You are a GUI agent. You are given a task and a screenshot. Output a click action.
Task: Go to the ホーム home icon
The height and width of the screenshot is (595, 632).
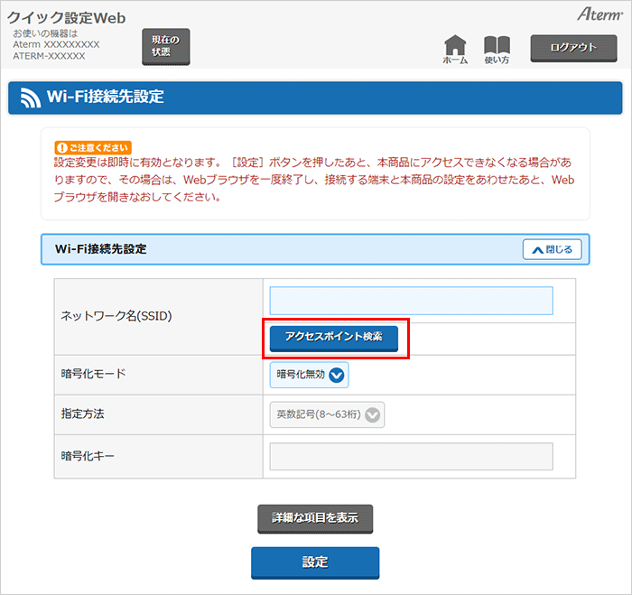coord(455,49)
